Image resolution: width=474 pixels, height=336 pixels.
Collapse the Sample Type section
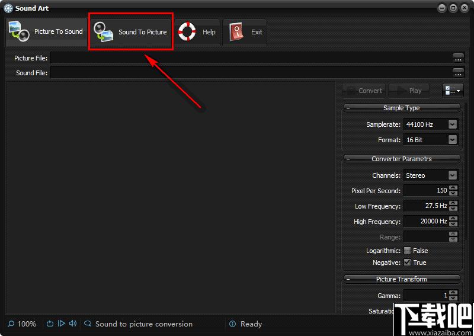pos(348,108)
